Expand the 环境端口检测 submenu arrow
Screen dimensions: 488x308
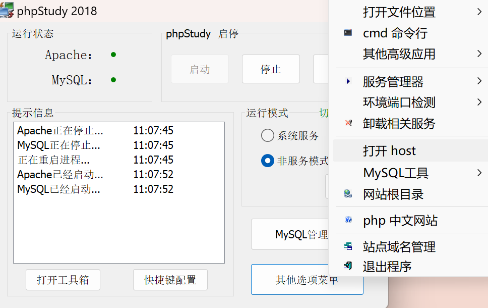(479, 102)
